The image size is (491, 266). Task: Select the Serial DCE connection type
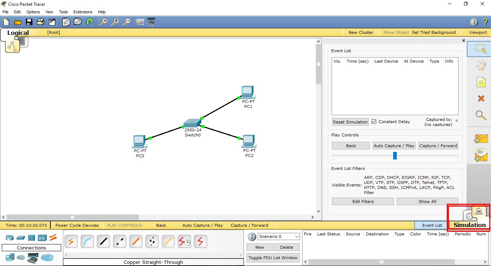point(184,241)
